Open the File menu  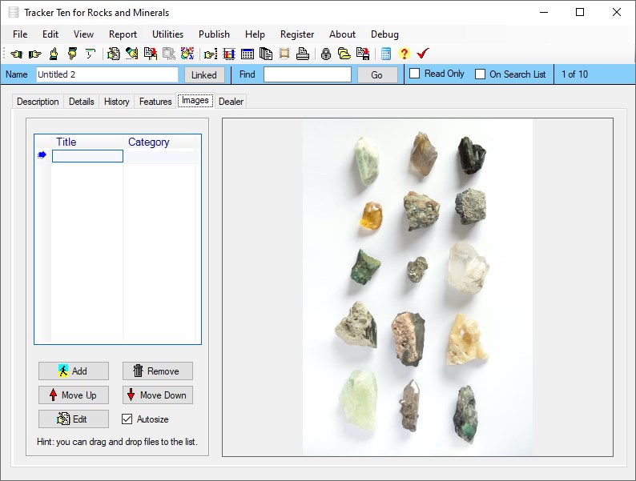coord(20,34)
